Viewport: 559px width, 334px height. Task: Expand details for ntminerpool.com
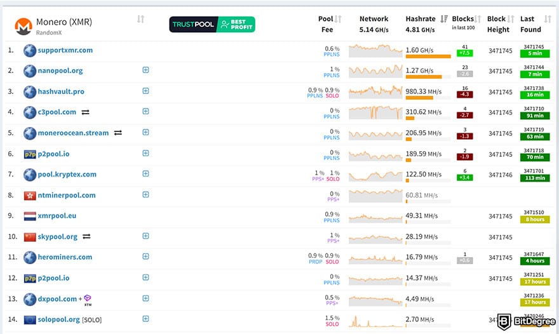pyautogui.click(x=145, y=195)
